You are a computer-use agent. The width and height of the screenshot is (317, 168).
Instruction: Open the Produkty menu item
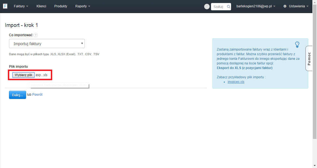pyautogui.click(x=61, y=6)
